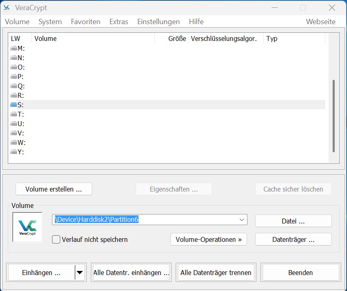Click the Verschlüsselungsalgor. column header

pos(226,38)
